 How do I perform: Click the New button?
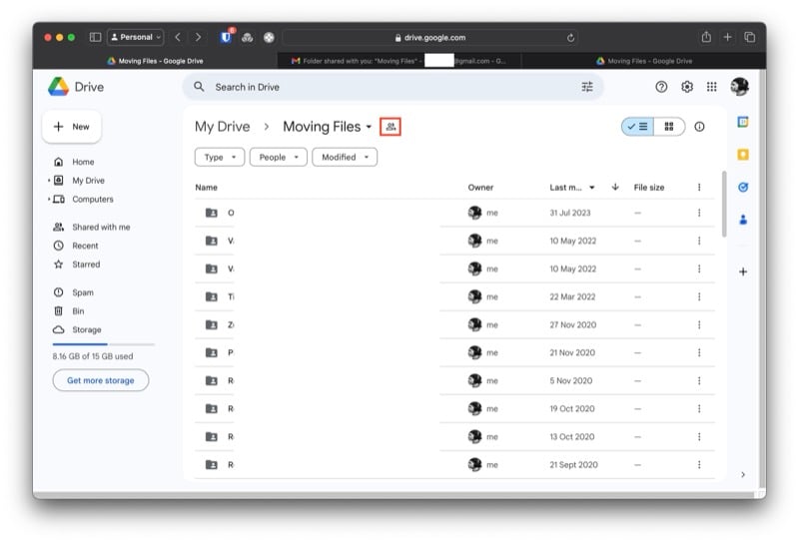(x=71, y=127)
